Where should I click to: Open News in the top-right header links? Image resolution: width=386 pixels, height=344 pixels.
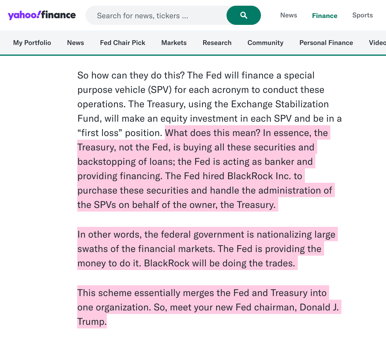288,15
